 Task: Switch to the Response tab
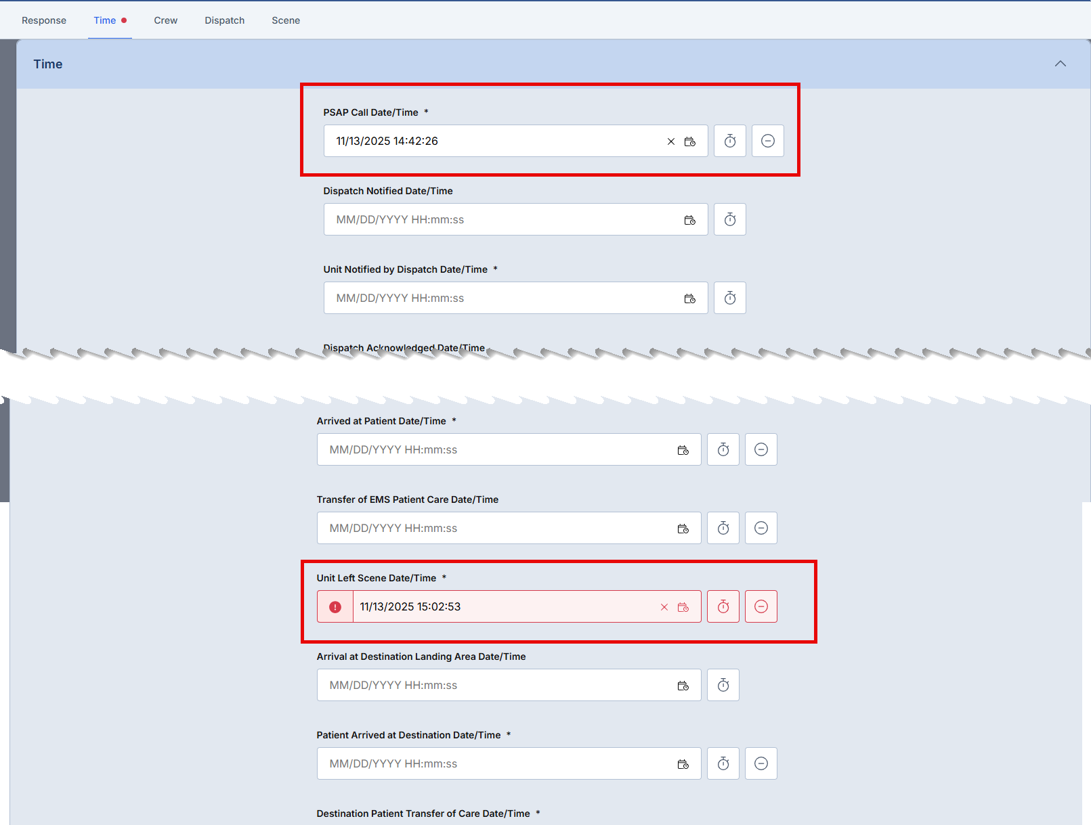(x=44, y=20)
